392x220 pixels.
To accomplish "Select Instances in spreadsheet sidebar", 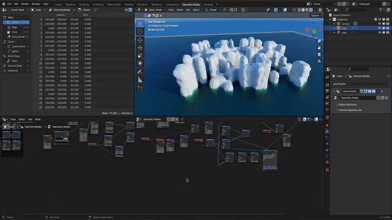I will click(x=16, y=71).
